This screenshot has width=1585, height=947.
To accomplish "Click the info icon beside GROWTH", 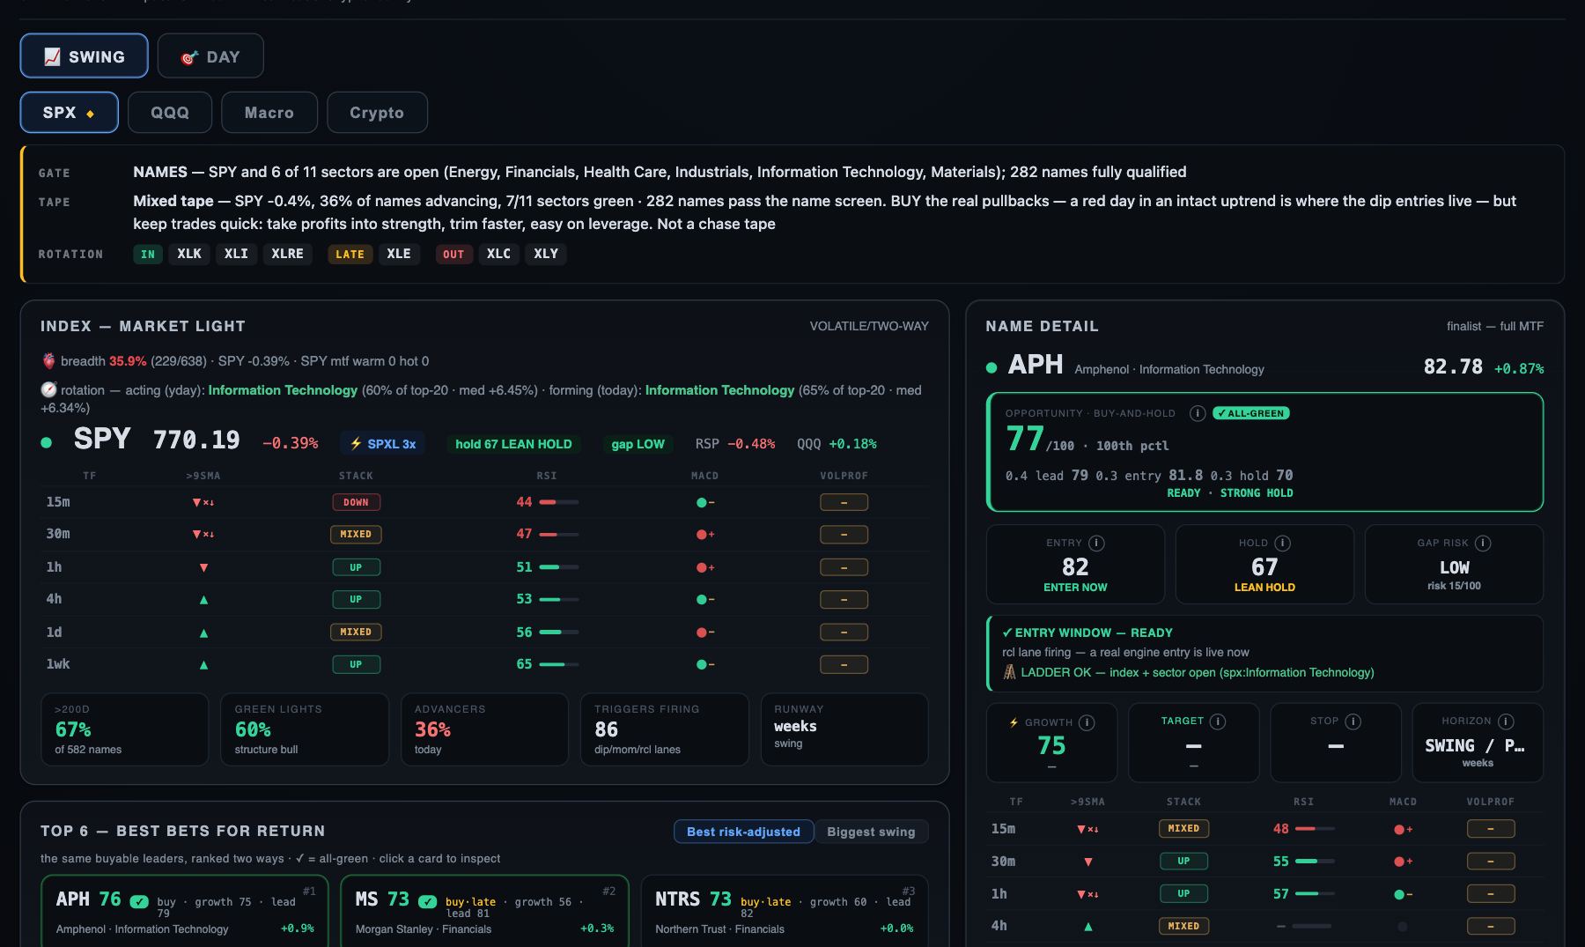I will [x=1087, y=722].
